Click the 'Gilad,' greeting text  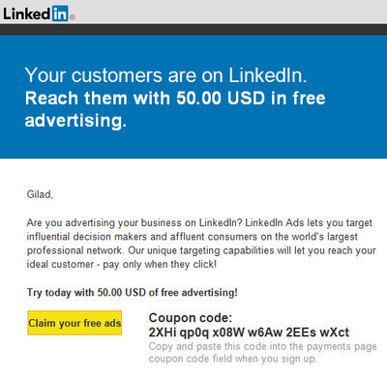[40, 194]
